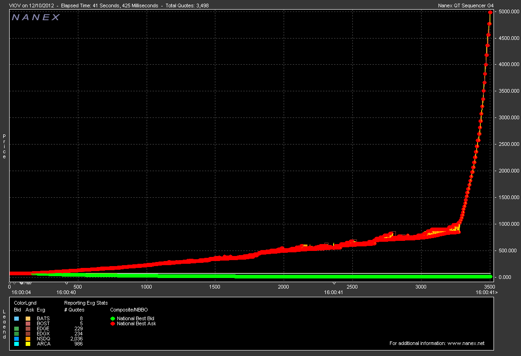Image resolution: width=521 pixels, height=356 pixels.
Task: Click the 'Bid' column header in the legend
Action: click(17, 310)
